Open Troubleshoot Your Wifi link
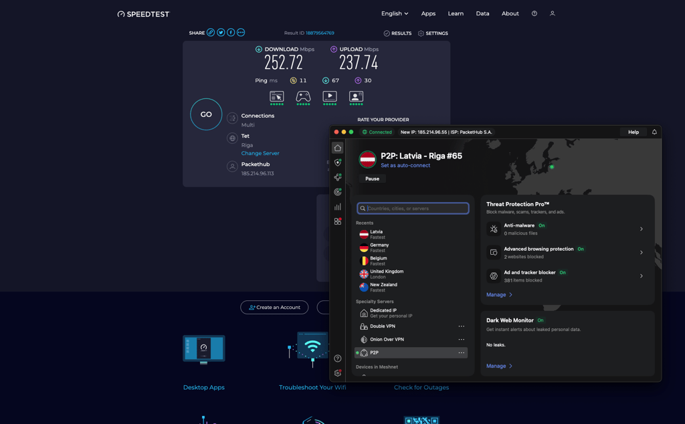 (x=312, y=387)
